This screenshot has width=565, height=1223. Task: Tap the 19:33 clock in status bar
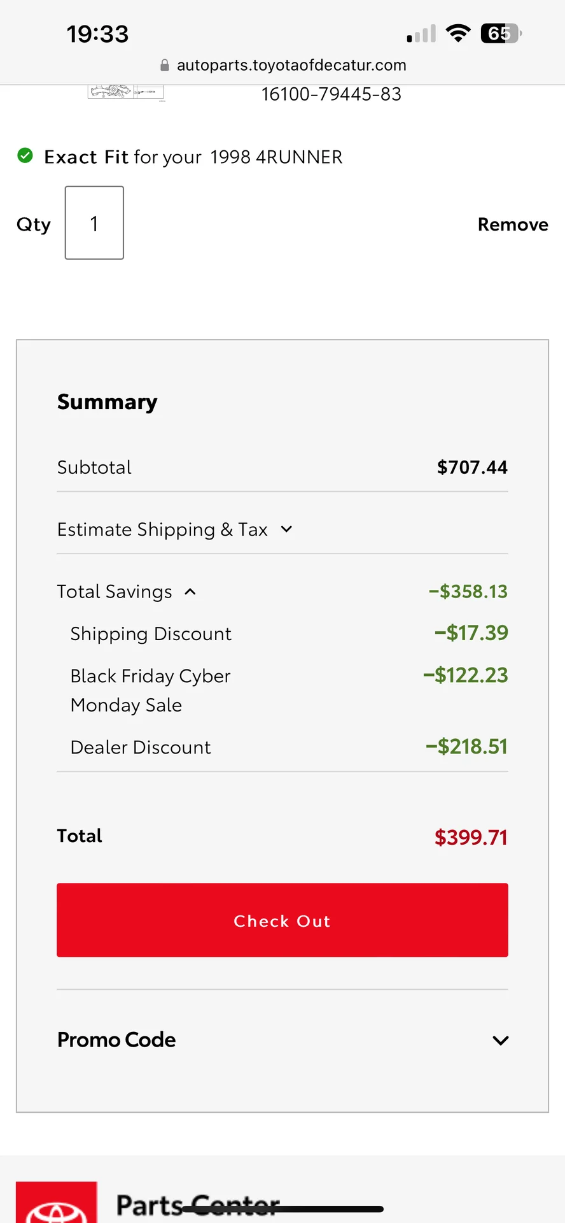tap(97, 34)
